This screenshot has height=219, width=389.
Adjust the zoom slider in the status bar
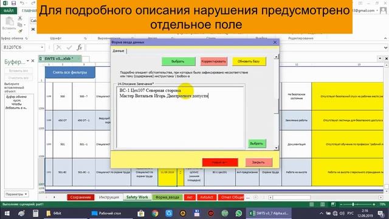(x=353, y=204)
